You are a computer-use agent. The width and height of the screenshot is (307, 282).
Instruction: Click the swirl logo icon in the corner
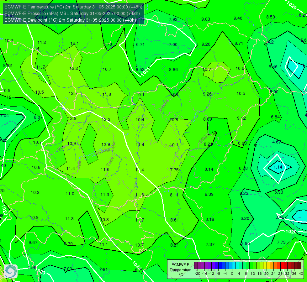click(11, 271)
